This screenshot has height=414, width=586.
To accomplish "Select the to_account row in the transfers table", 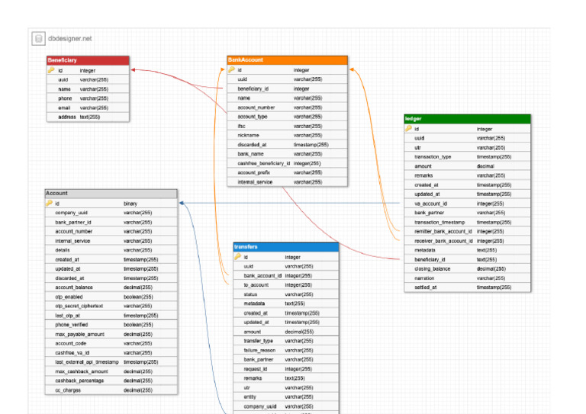I will pos(286,285).
